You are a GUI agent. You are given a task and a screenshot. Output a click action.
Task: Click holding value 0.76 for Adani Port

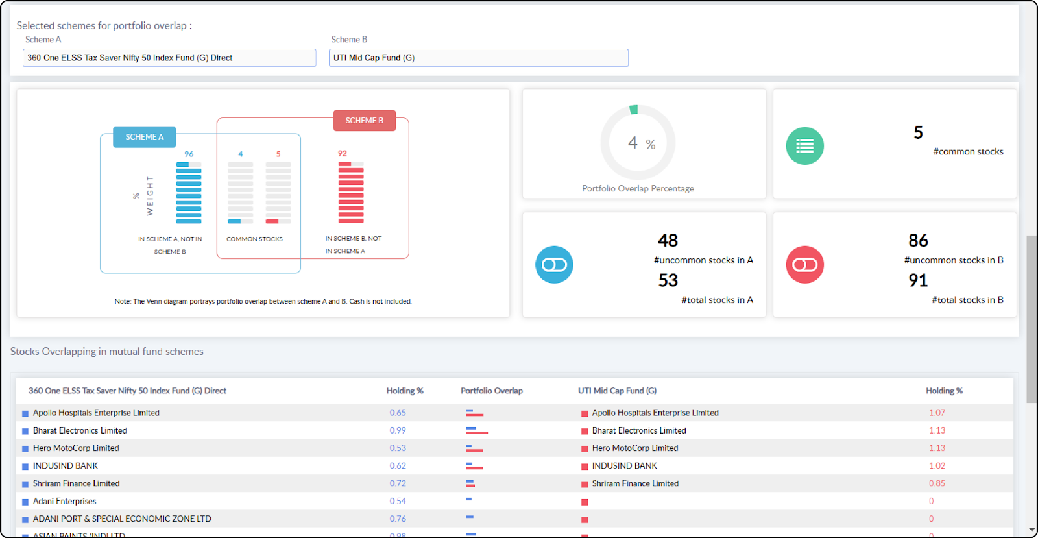[398, 519]
